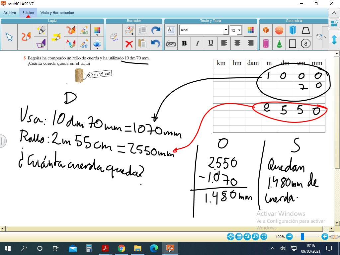Click the zoom slider handle
Viewport: 340px width, 255px height.
(x=302, y=236)
